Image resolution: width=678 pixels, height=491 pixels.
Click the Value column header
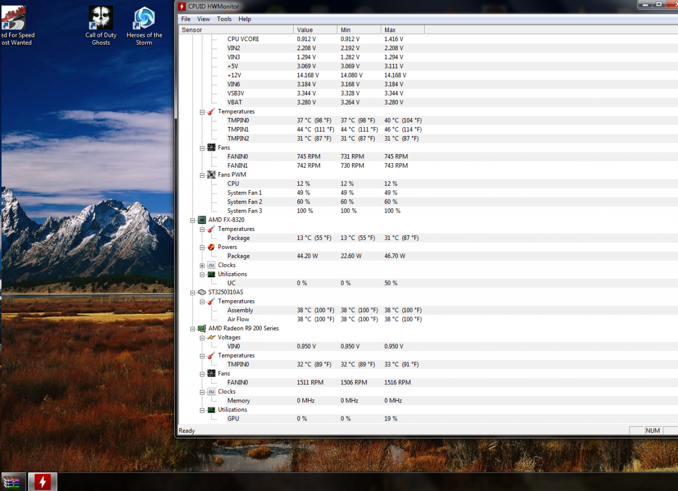[315, 30]
